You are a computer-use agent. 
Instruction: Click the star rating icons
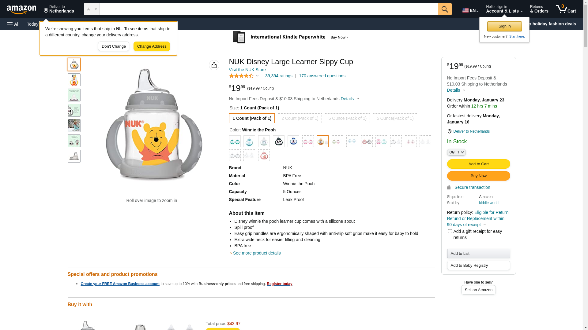[x=241, y=76]
